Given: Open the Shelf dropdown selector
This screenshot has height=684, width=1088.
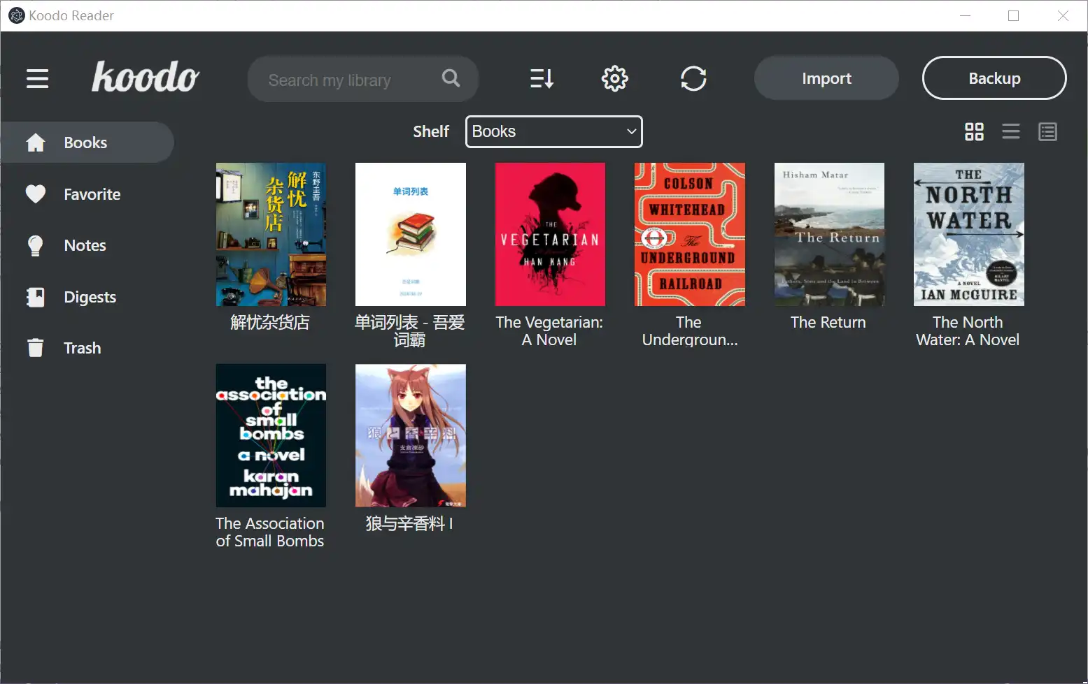Looking at the screenshot, I should click(553, 131).
